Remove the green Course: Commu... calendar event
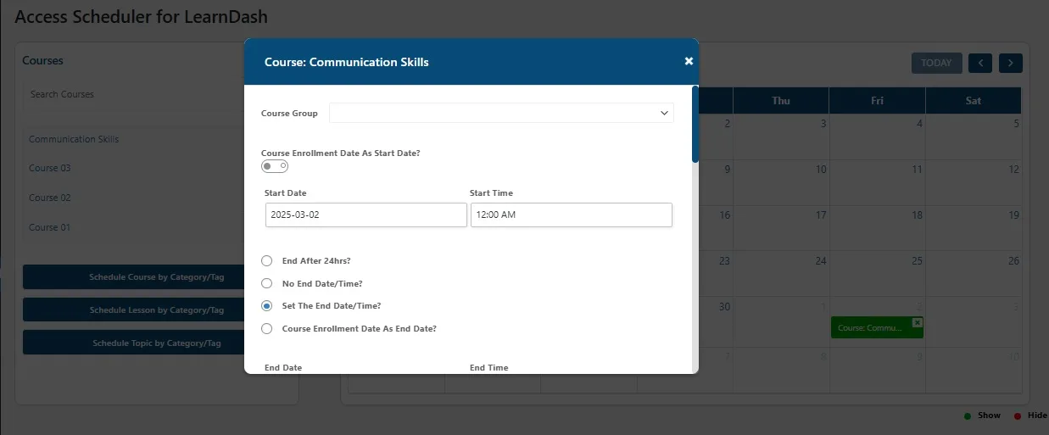This screenshot has width=1049, height=435. coord(917,323)
